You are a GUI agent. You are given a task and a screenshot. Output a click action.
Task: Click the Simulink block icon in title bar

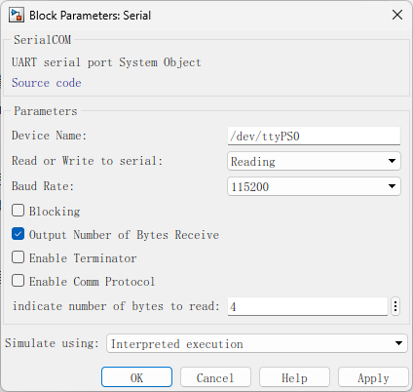[x=17, y=16]
